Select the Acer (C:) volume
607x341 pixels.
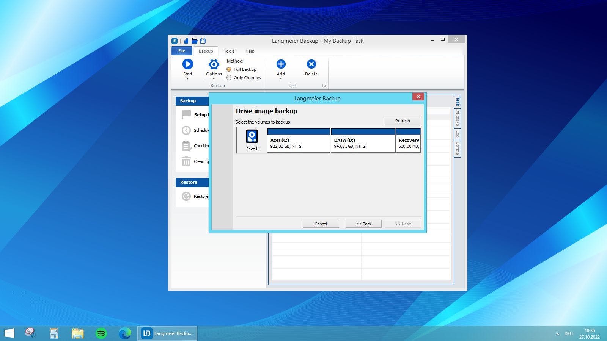[x=299, y=140]
